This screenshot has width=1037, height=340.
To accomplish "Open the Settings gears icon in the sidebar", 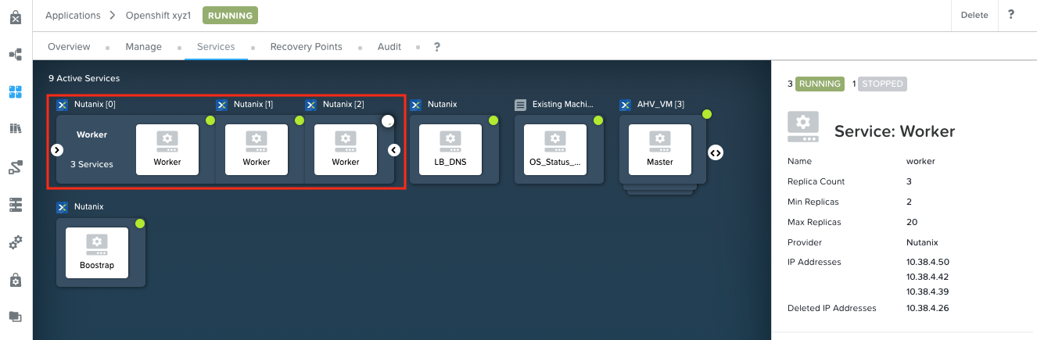I will (x=15, y=242).
